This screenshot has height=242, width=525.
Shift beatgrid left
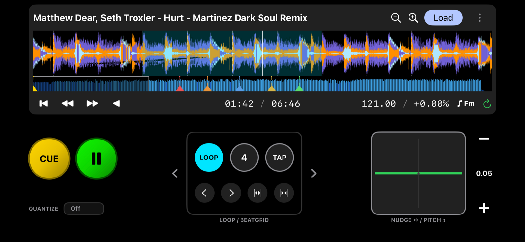pos(204,193)
